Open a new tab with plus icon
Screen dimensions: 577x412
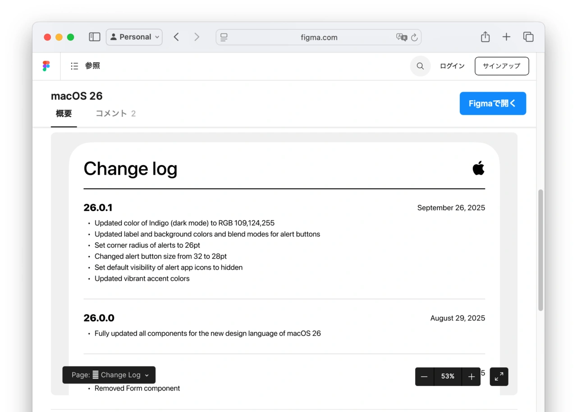506,37
